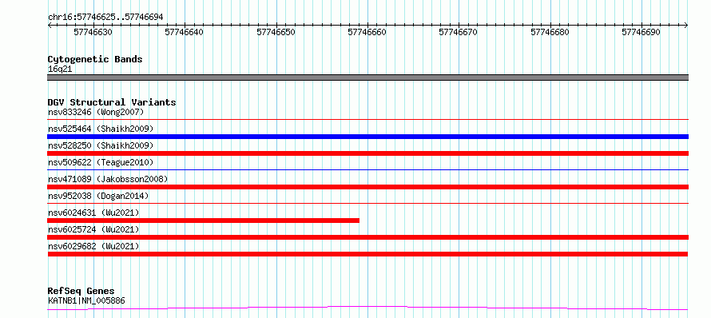The width and height of the screenshot is (711, 318).
Task: Select the red nsv6025724 variant bar
Action: click(367, 237)
